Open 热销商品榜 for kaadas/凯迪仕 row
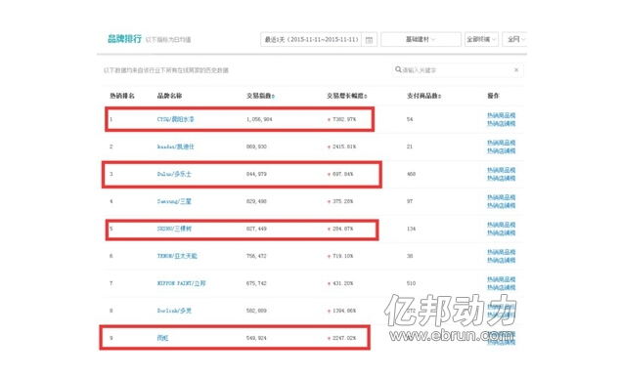The width and height of the screenshot is (620, 377). click(x=501, y=143)
